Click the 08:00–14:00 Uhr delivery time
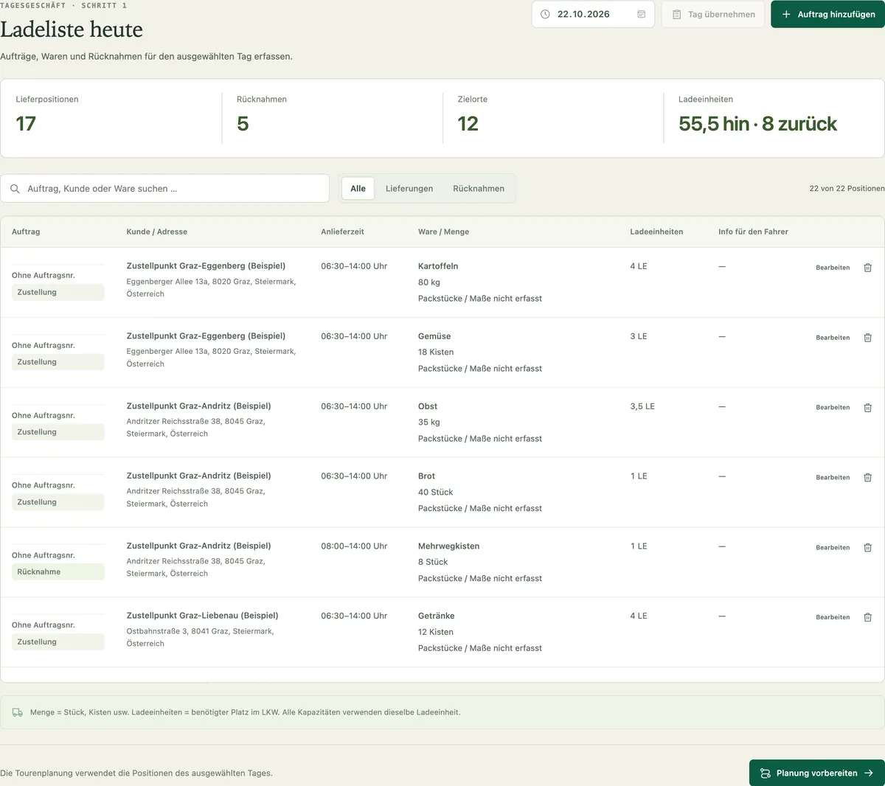 pos(354,546)
